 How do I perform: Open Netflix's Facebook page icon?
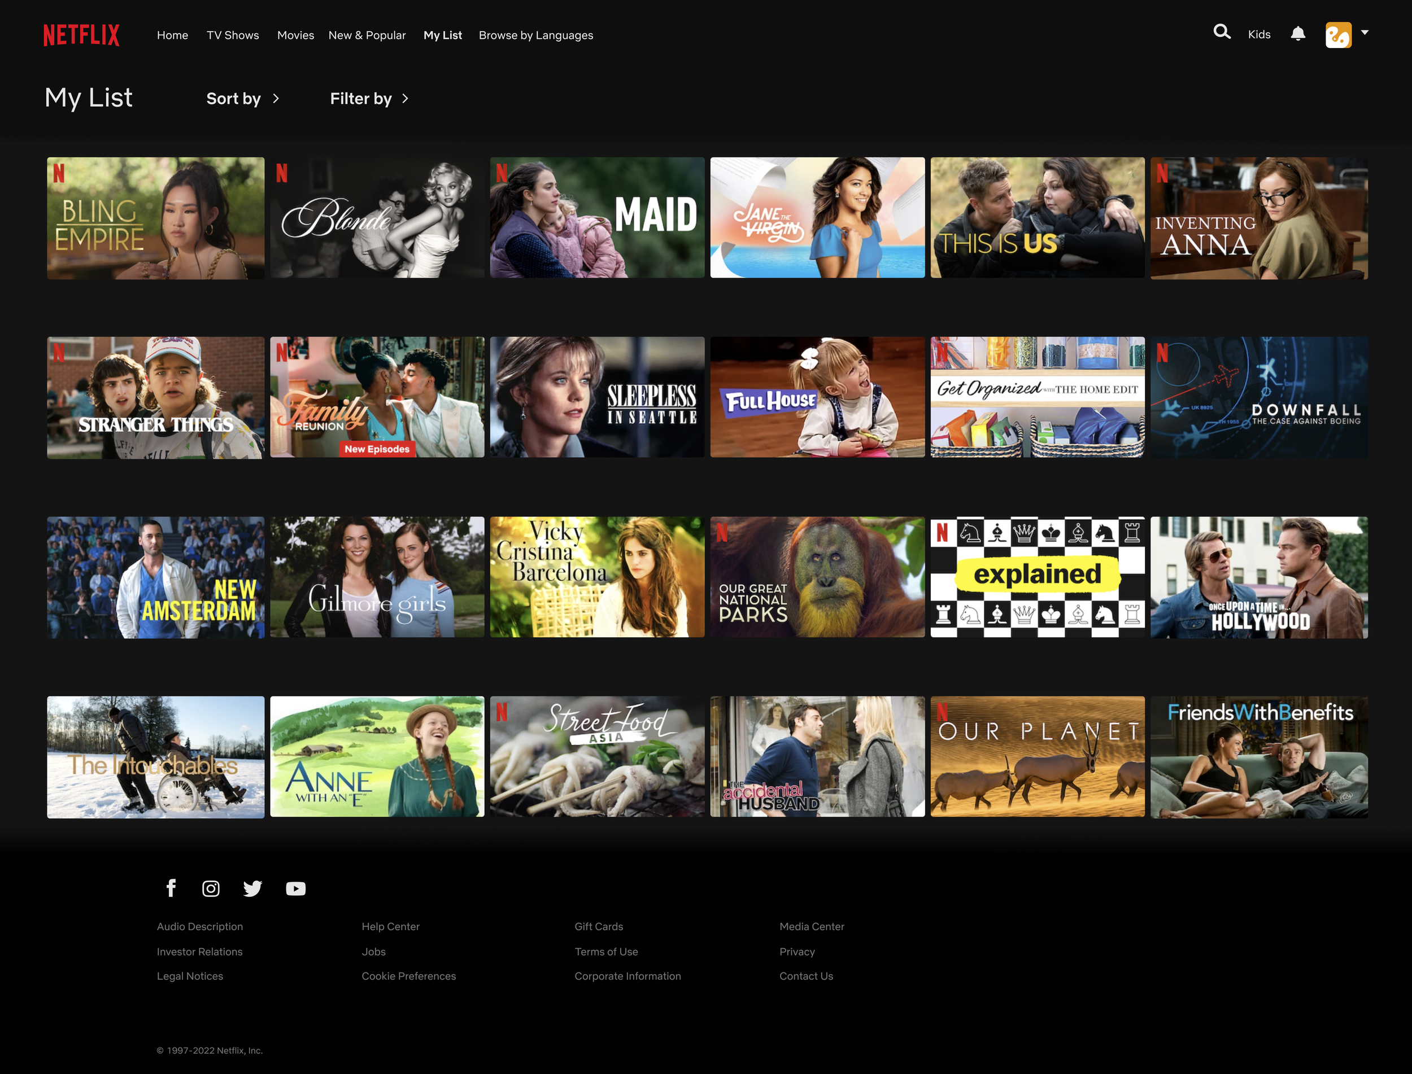(x=171, y=887)
